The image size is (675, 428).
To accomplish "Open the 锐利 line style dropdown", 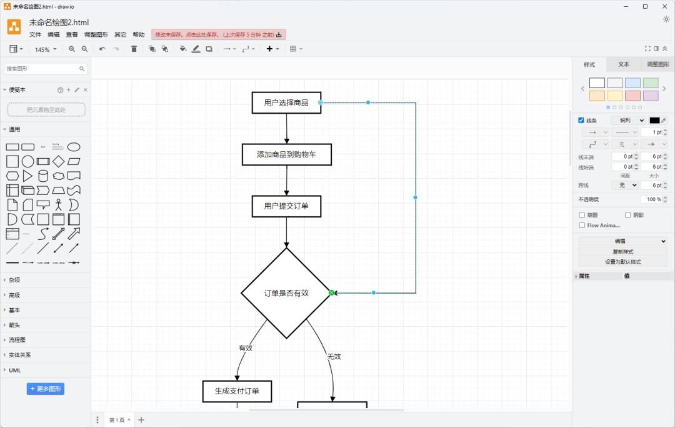I will pos(629,121).
